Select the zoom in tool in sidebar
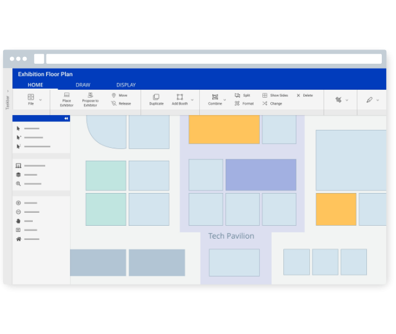This screenshot has width=396, height=334. click(19, 203)
